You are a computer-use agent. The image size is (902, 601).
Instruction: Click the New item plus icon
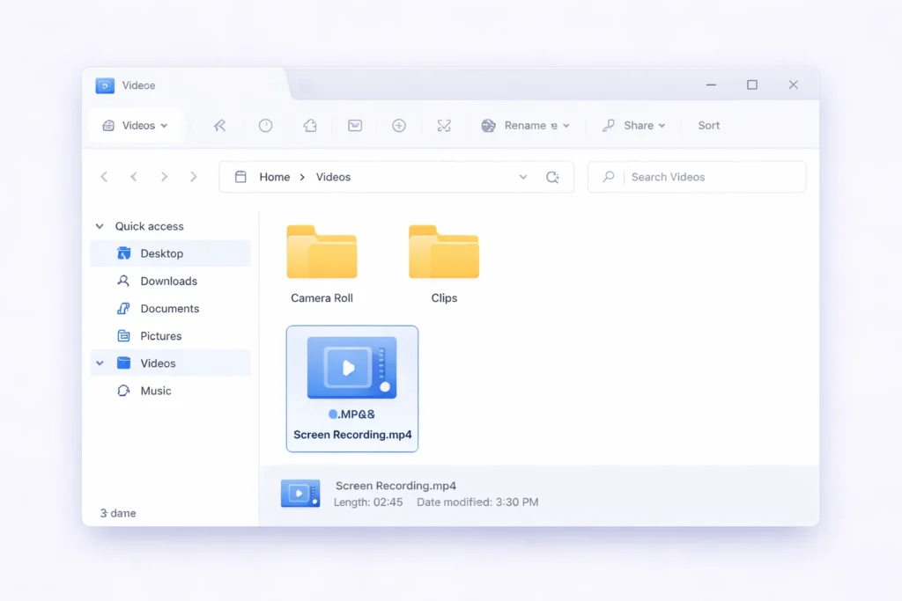(x=399, y=125)
